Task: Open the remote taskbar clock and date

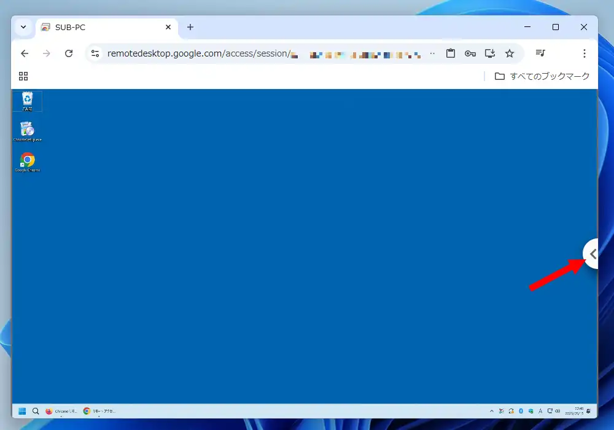Action: (x=574, y=411)
